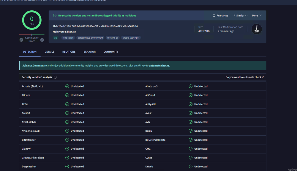
Task: Click the Acronis (Static ML) undetected check icon
Action: (x=67, y=86)
